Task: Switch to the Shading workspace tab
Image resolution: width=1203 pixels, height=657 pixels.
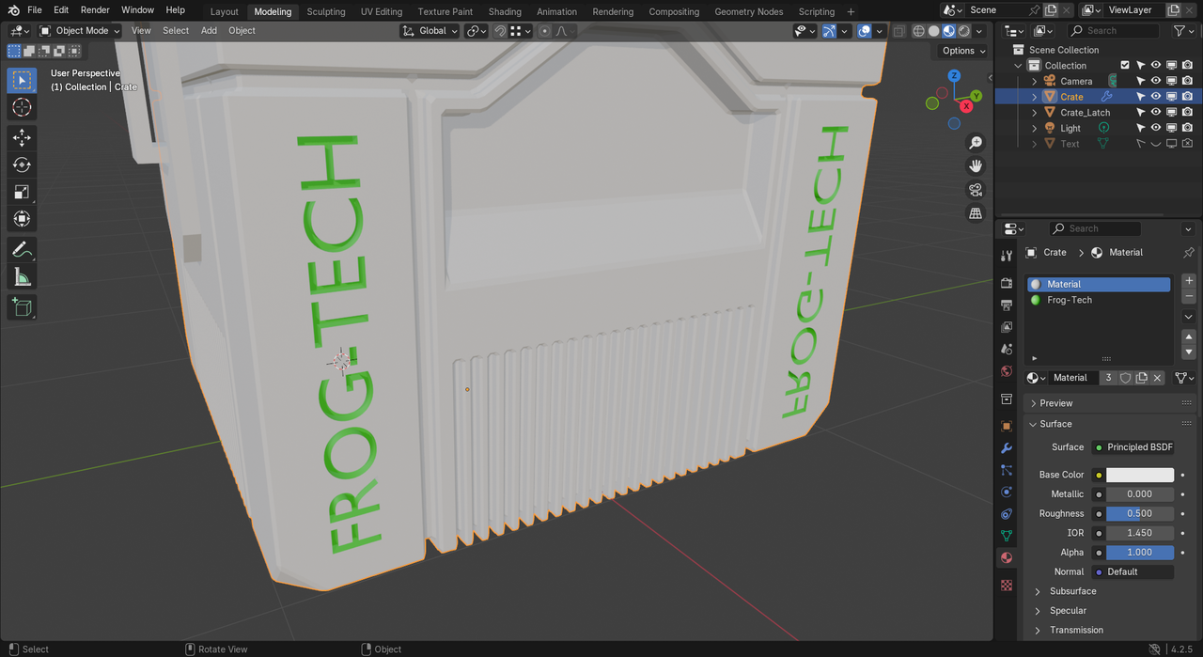Action: [505, 11]
